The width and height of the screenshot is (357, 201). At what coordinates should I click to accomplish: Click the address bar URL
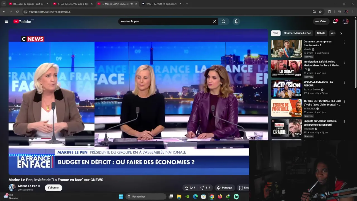[x=50, y=12]
